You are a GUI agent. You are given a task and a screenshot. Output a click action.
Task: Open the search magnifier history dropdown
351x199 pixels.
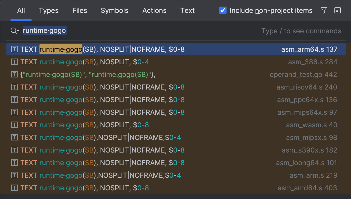point(15,31)
